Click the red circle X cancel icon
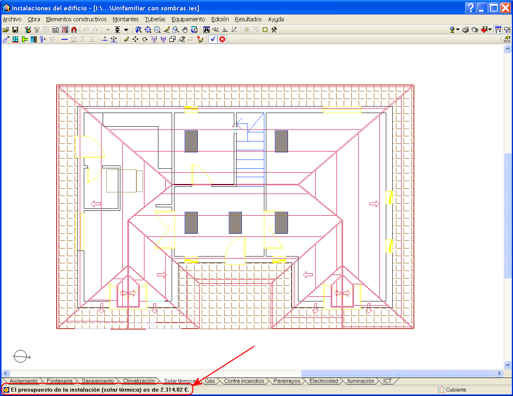 point(222,39)
